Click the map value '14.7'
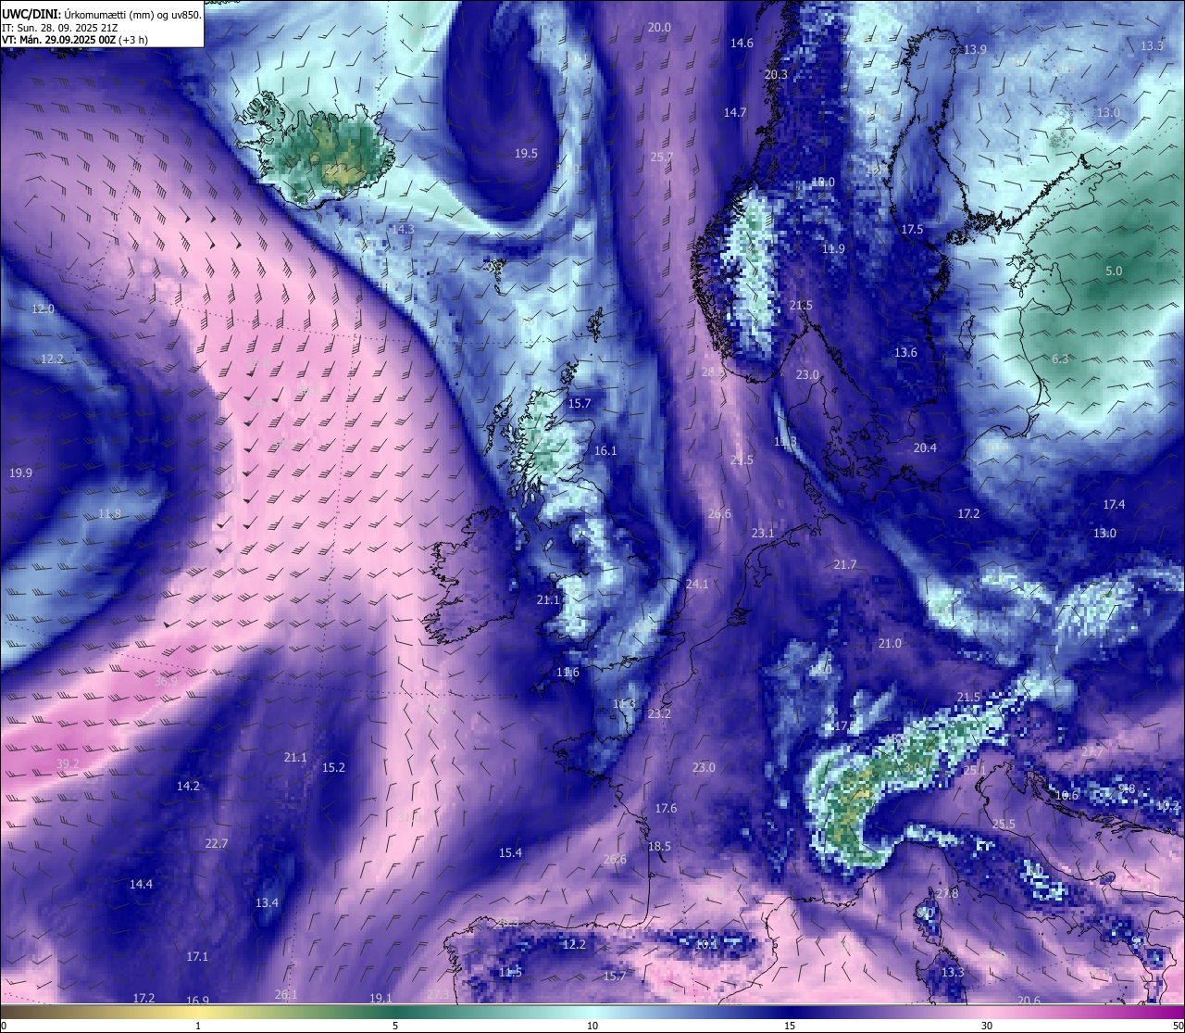The image size is (1185, 1033). click(735, 113)
